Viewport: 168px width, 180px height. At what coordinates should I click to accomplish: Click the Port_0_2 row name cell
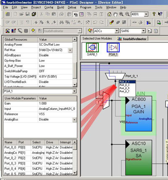click(10, 158)
